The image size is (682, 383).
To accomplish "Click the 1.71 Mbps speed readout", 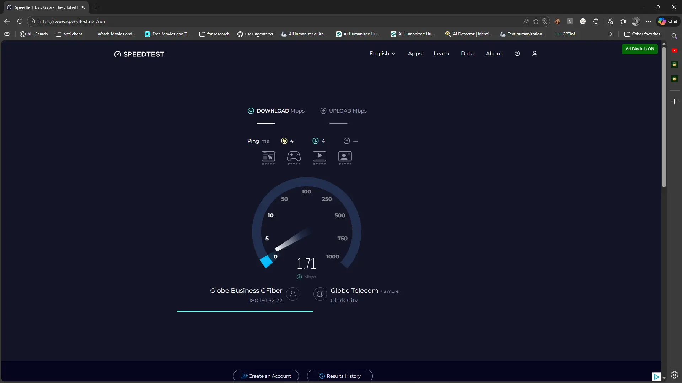I will (306, 264).
